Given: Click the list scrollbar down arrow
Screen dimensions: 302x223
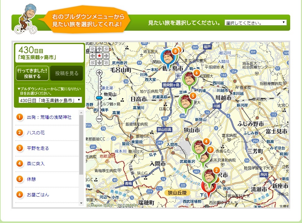Looking at the screenshot, I should coord(81,203).
